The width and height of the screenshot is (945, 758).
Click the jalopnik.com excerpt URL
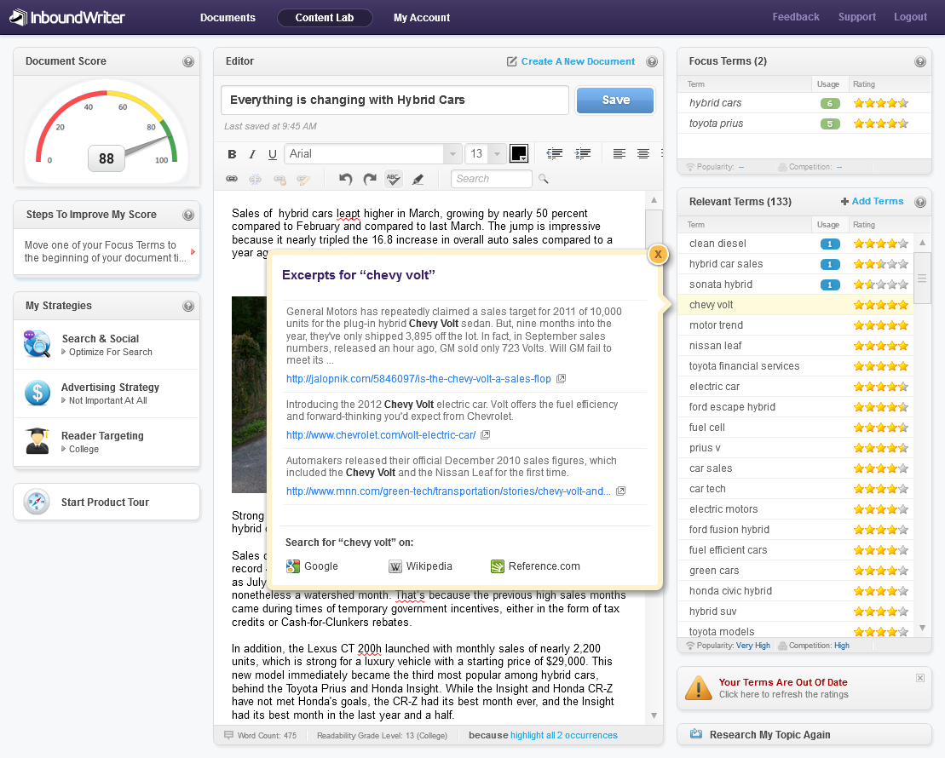click(418, 379)
